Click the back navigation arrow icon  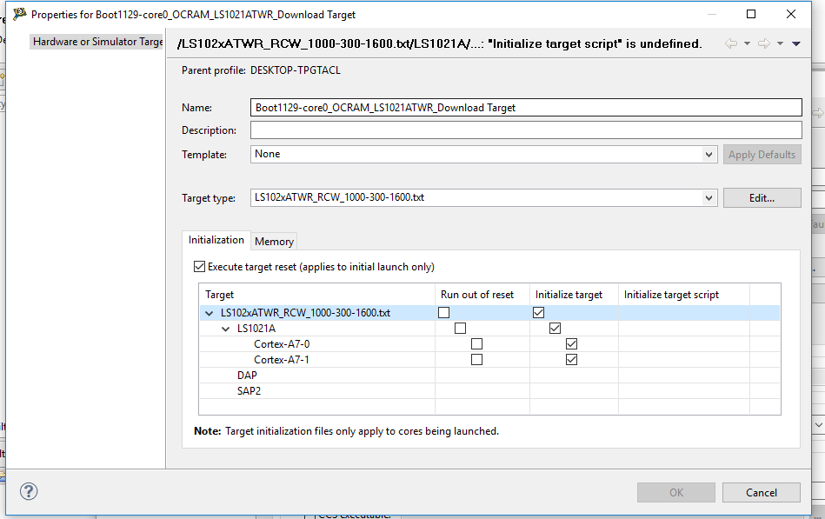(x=731, y=43)
